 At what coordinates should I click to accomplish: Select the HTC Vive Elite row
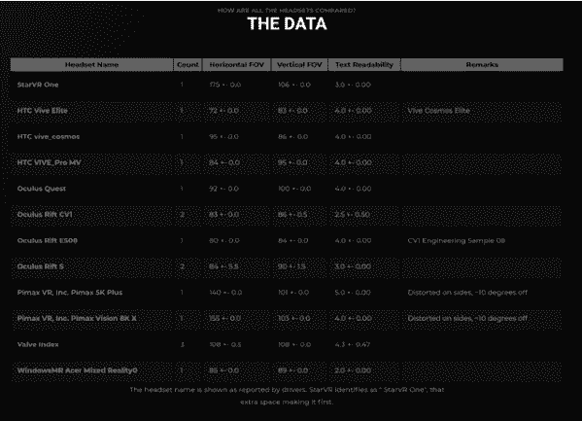point(287,111)
